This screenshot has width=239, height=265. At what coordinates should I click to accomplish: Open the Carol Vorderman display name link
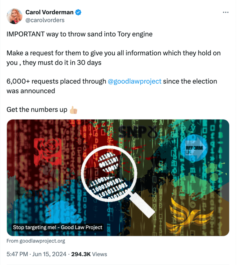pyautogui.click(x=50, y=12)
